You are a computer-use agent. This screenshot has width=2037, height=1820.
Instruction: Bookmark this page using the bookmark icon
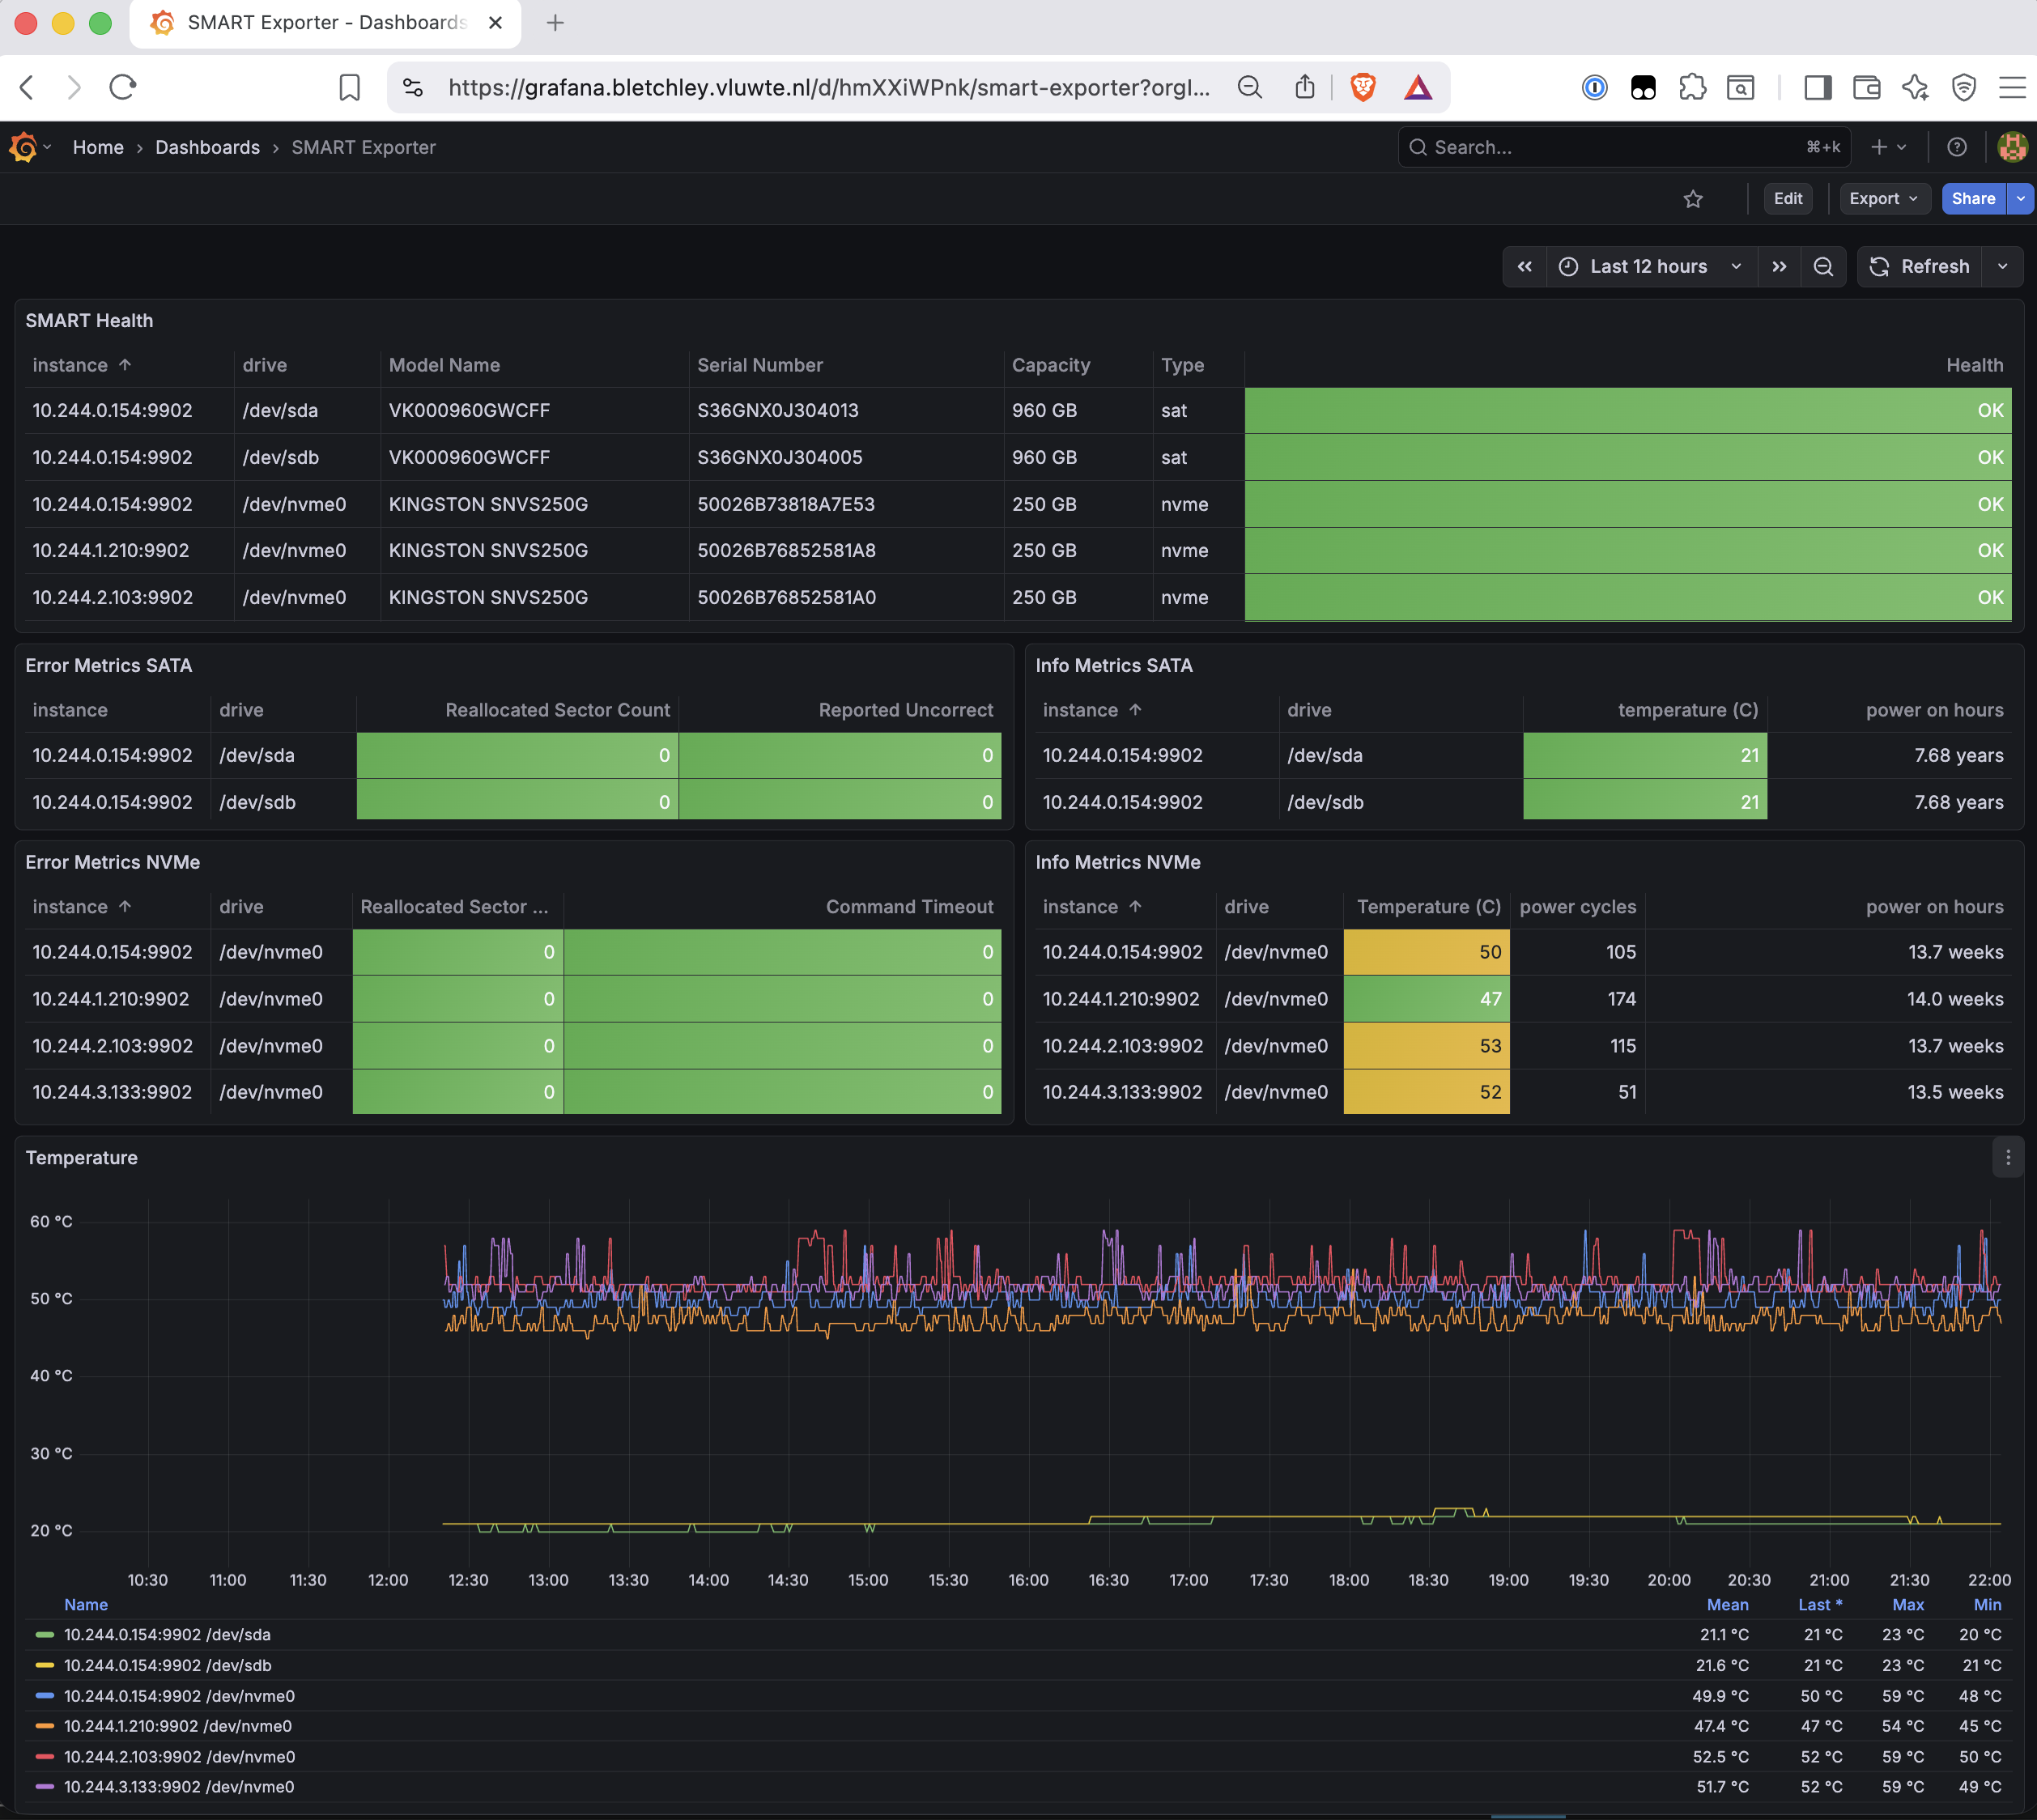349,87
